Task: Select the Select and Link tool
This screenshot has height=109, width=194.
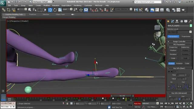Action: (4, 10)
